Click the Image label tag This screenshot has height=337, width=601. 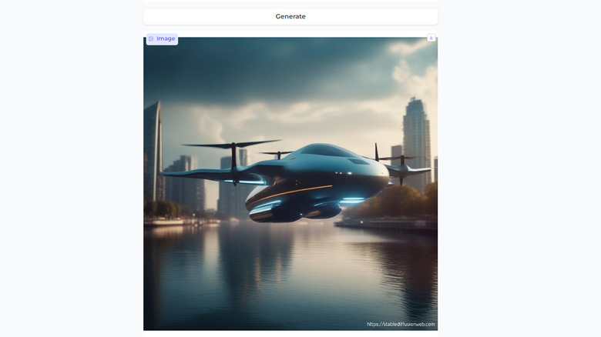tap(162, 38)
